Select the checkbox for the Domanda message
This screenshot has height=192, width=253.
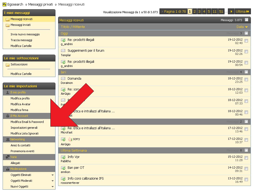point(246,80)
